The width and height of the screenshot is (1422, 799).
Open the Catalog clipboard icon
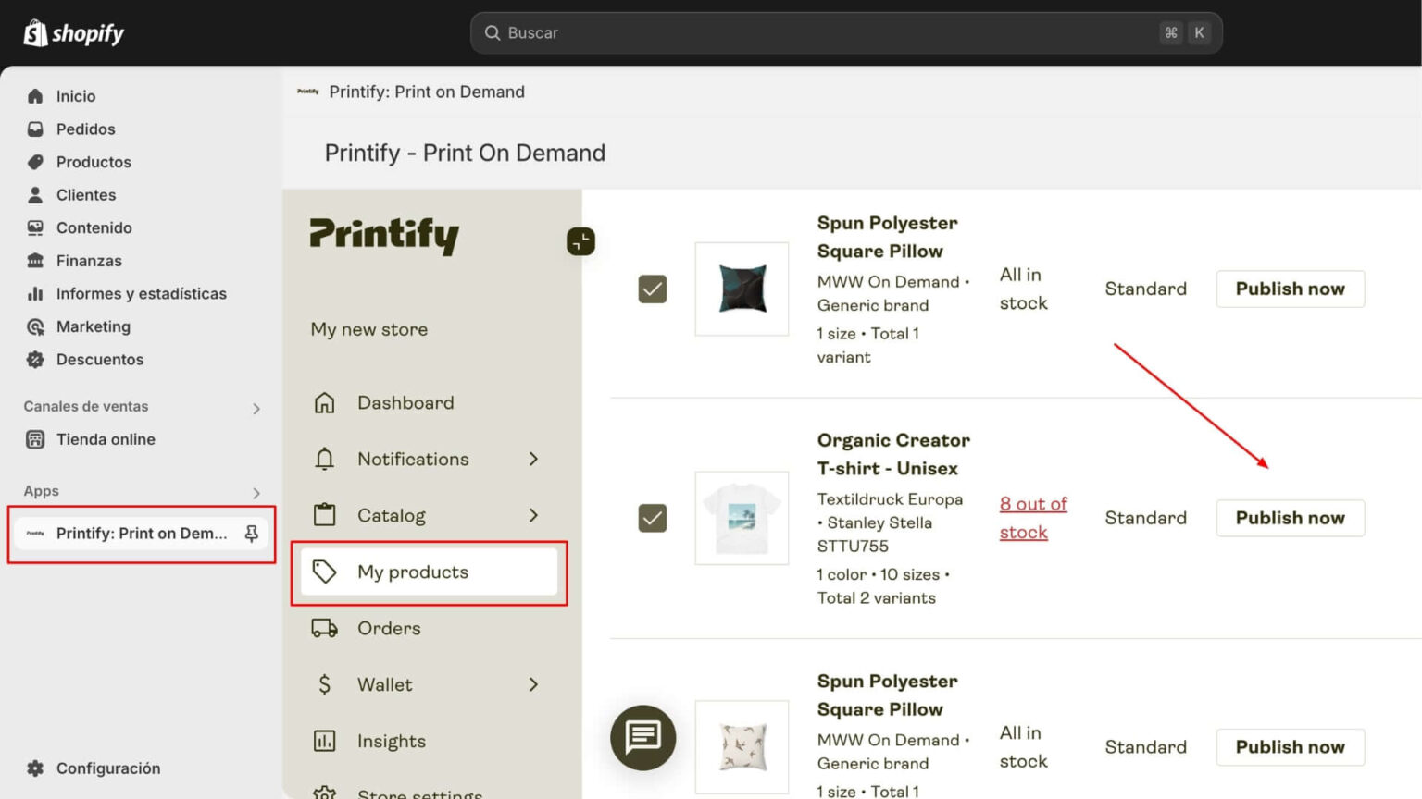(x=324, y=515)
